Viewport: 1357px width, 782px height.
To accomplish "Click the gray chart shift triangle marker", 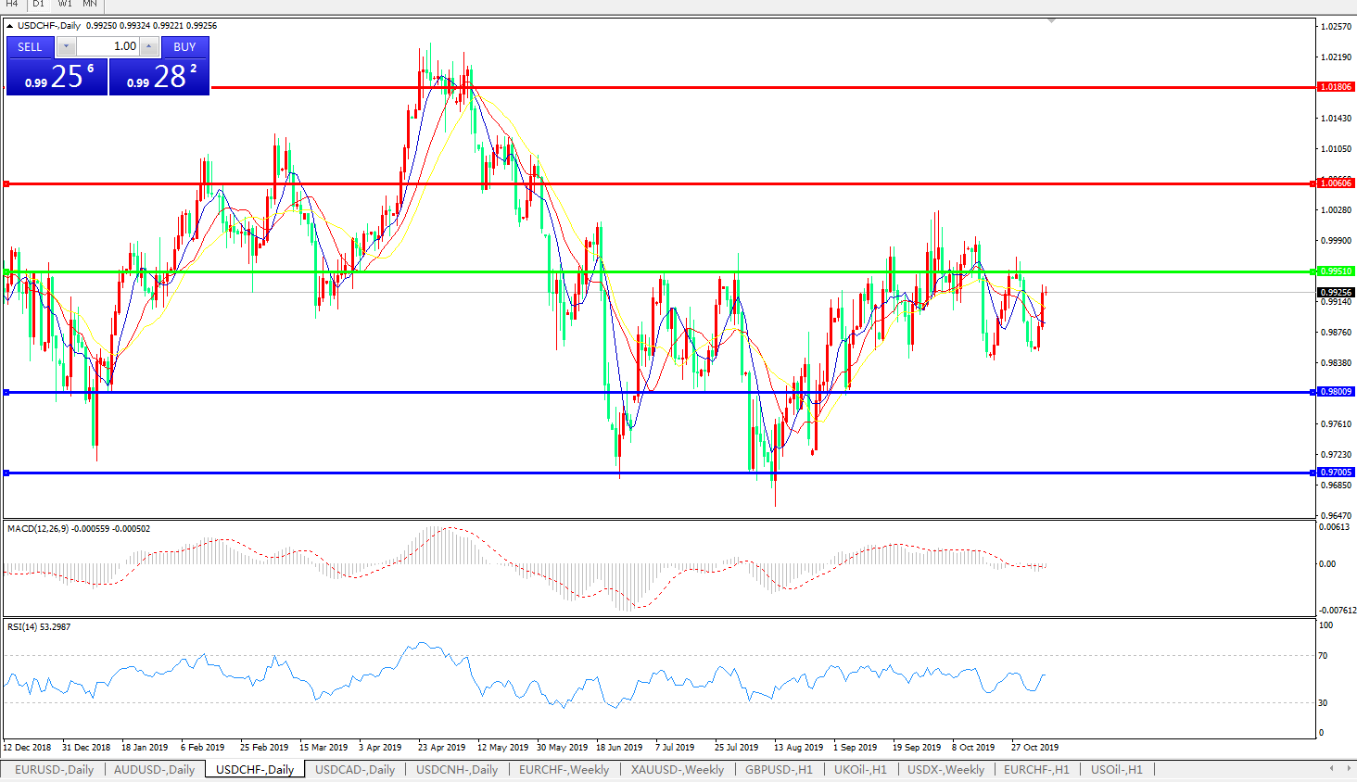I will (x=1051, y=20).
